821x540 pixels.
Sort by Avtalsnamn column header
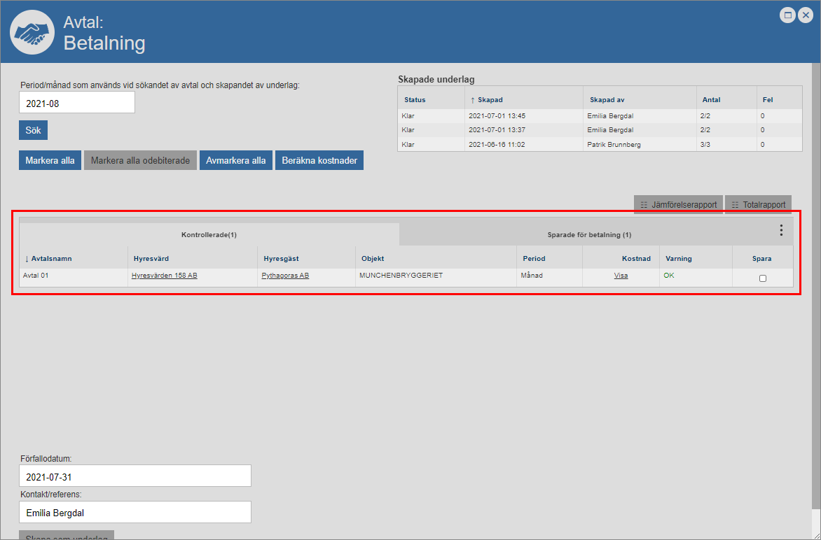pyautogui.click(x=51, y=259)
